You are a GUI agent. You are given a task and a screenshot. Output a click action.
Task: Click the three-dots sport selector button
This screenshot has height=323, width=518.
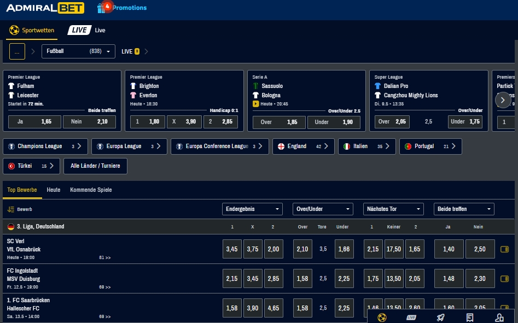click(x=17, y=51)
